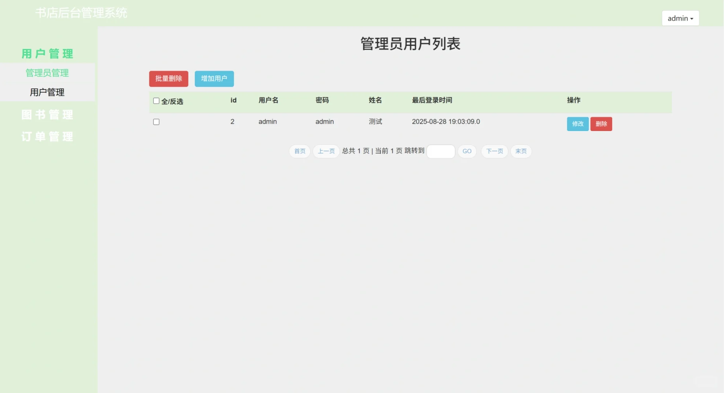The image size is (724, 393).
Task: Check the checkbox for user id 2
Action: pos(156,122)
